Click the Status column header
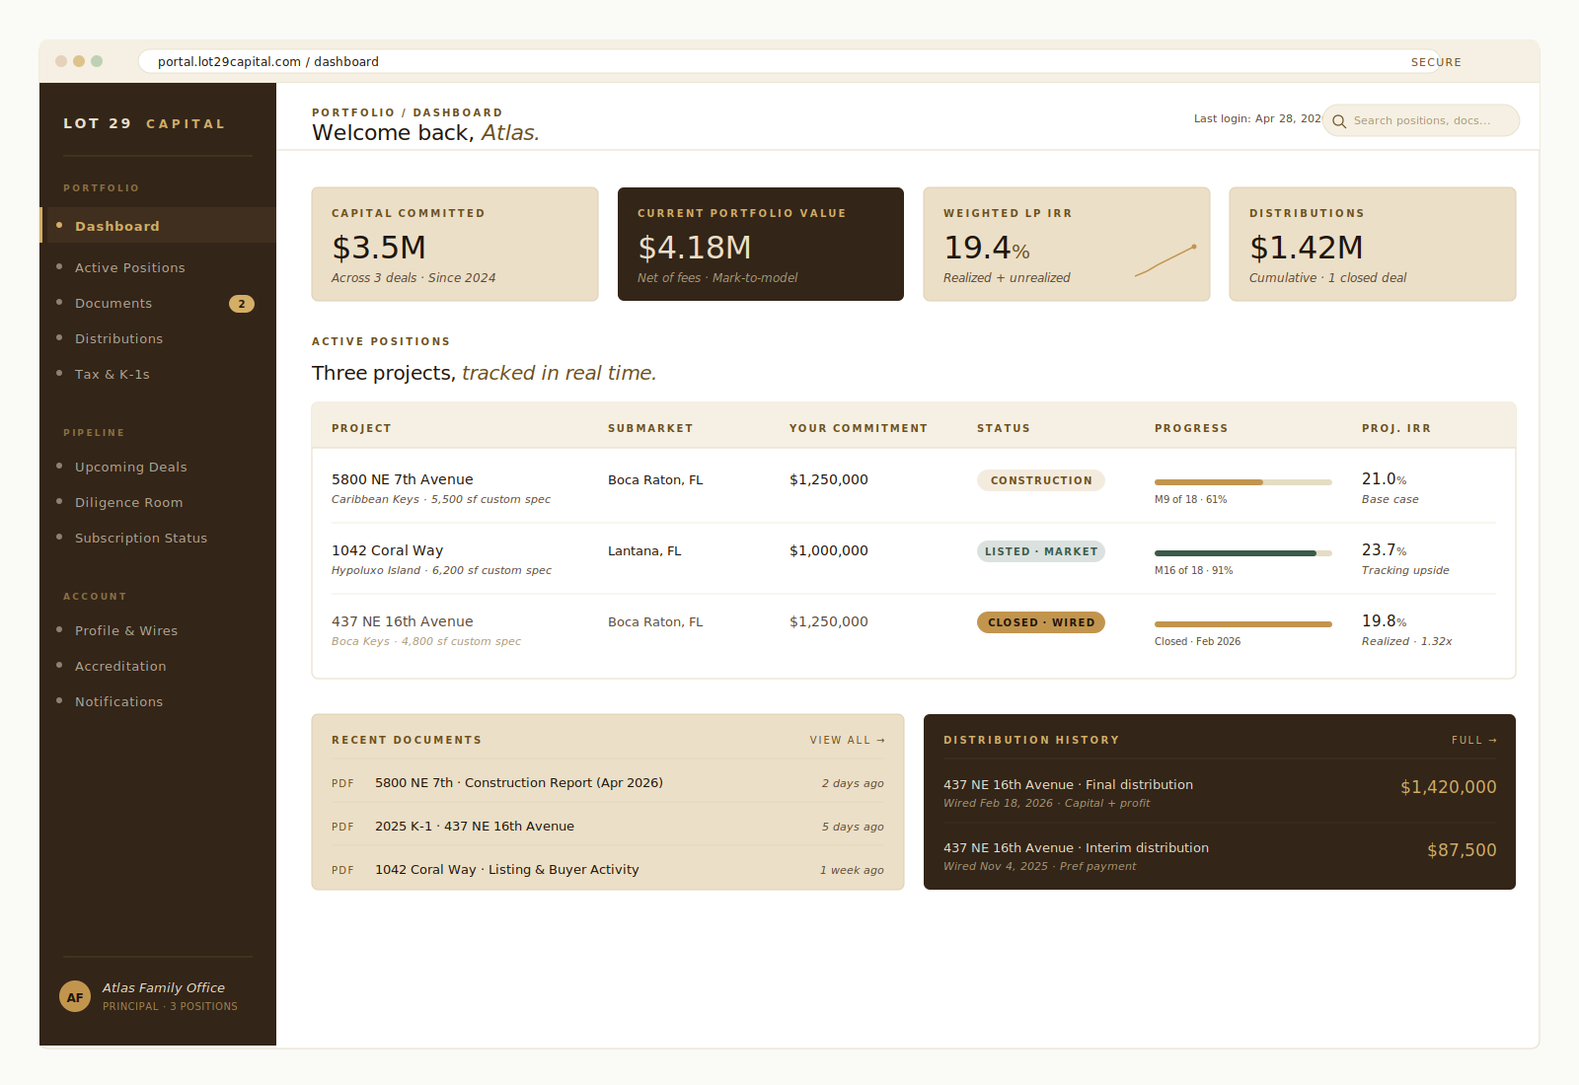This screenshot has height=1085, width=1579. pos(1004,428)
